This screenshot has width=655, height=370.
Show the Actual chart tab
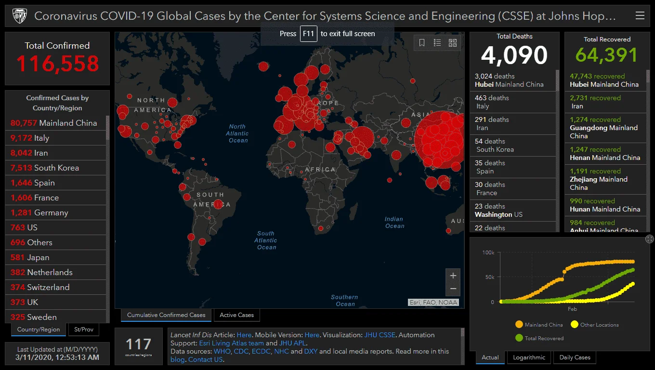click(490, 357)
